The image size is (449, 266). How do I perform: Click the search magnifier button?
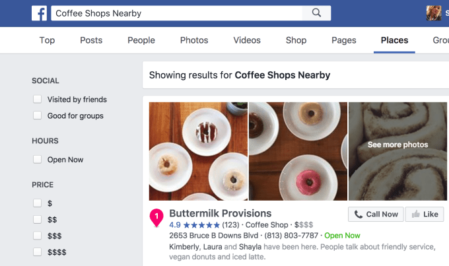(316, 13)
